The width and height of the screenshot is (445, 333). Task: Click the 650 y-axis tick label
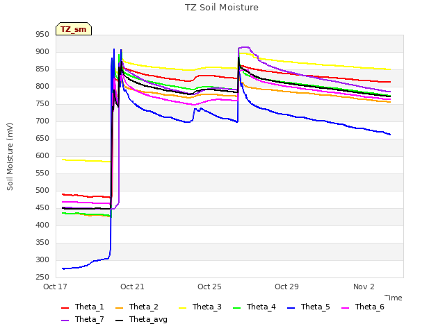tap(42, 139)
